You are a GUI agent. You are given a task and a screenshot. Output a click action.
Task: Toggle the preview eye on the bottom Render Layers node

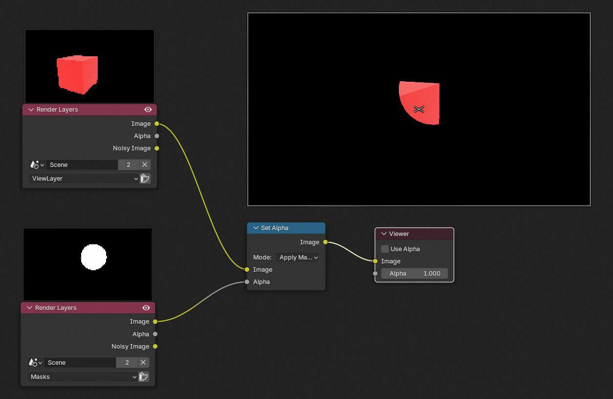pyautogui.click(x=146, y=307)
